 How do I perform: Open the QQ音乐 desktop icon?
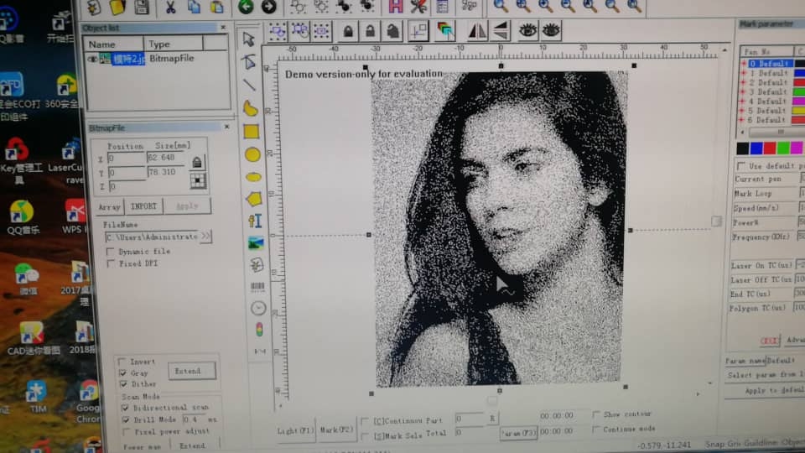(x=22, y=216)
